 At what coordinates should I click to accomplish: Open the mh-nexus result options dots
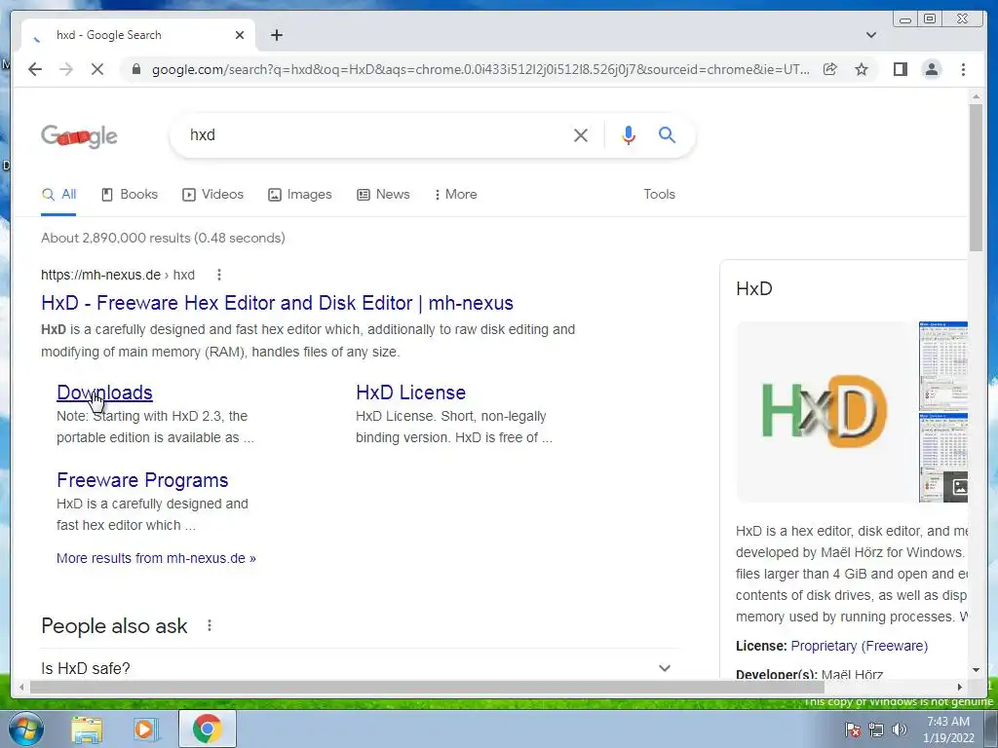[219, 275]
